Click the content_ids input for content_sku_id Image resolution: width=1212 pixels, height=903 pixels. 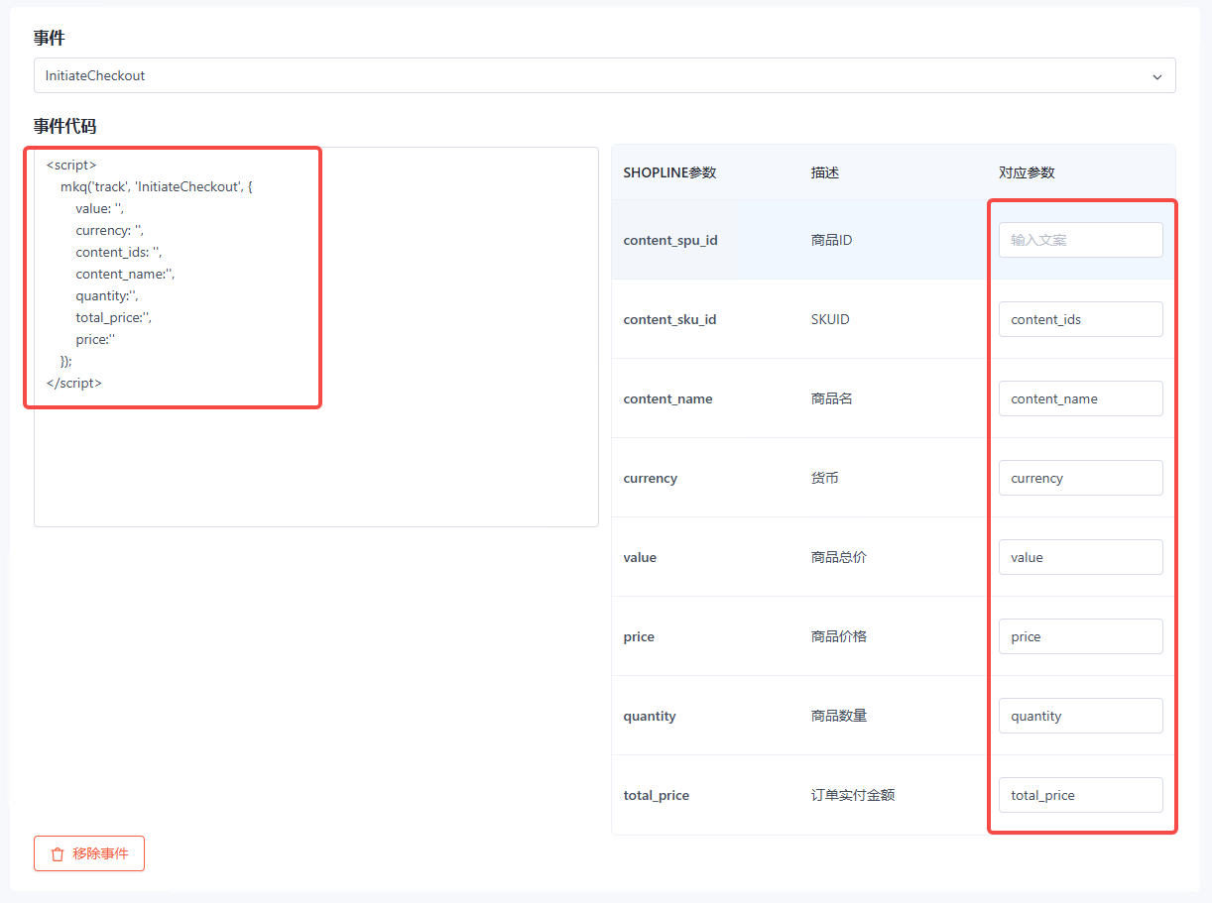(1081, 319)
